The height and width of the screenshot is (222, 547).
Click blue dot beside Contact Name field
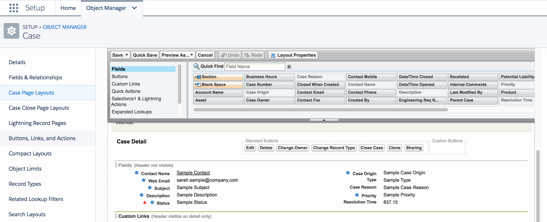point(137,173)
